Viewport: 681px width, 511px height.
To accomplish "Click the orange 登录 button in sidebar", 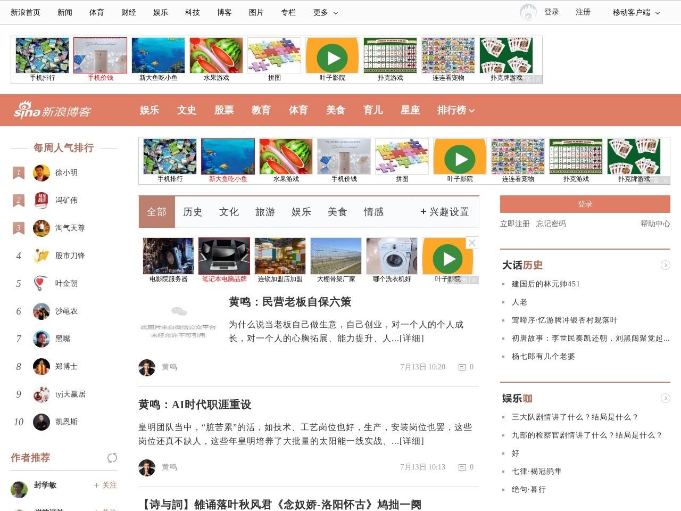I will coord(585,204).
